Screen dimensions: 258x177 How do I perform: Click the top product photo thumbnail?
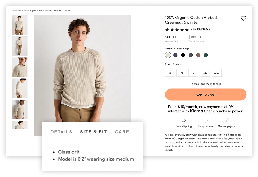tap(20, 25)
